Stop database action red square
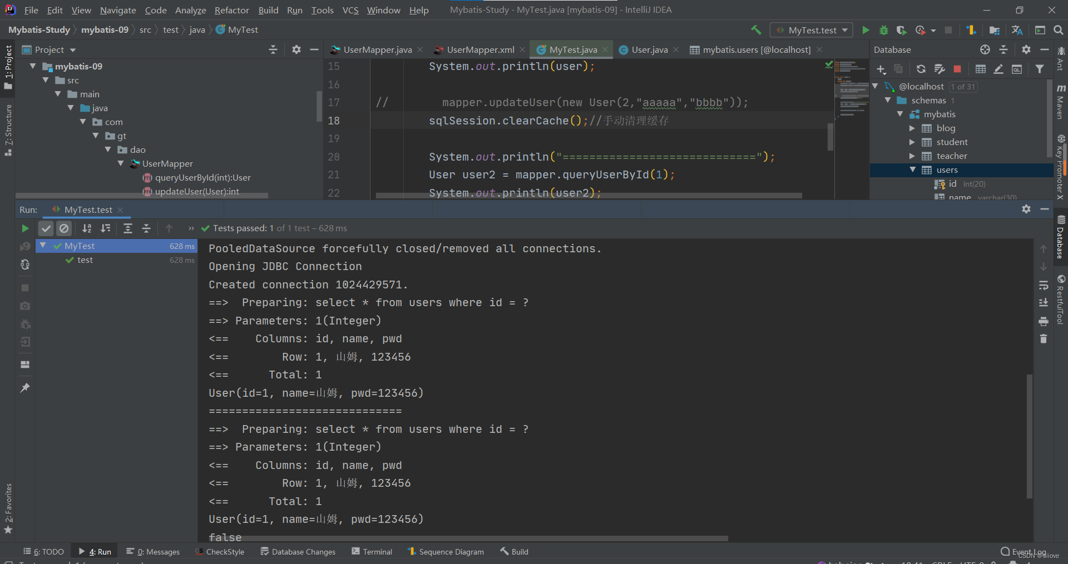The width and height of the screenshot is (1068, 564). (x=957, y=69)
